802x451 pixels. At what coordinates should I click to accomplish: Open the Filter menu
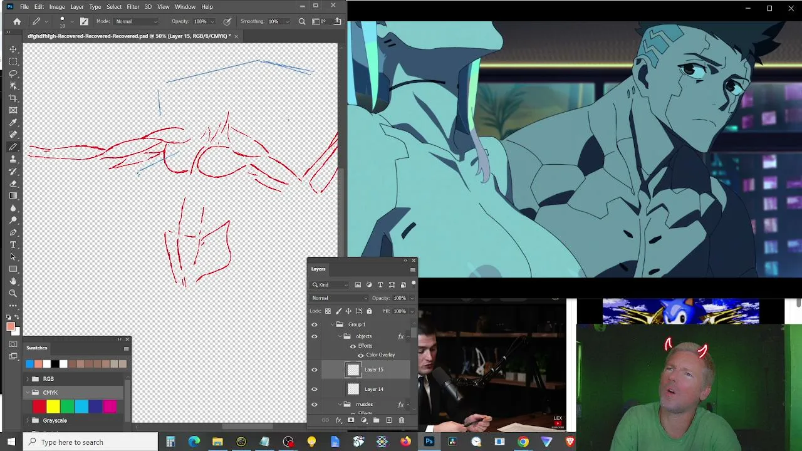pyautogui.click(x=133, y=7)
